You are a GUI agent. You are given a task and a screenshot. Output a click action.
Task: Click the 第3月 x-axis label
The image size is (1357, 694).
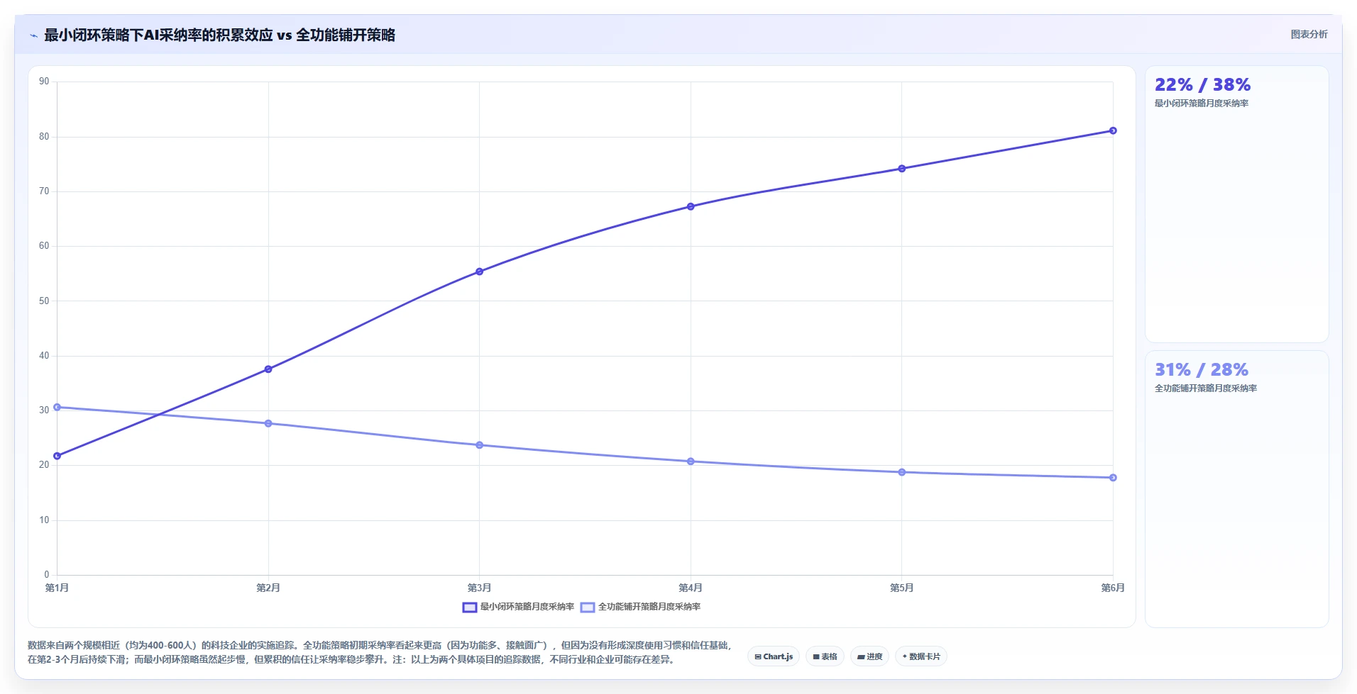[479, 588]
